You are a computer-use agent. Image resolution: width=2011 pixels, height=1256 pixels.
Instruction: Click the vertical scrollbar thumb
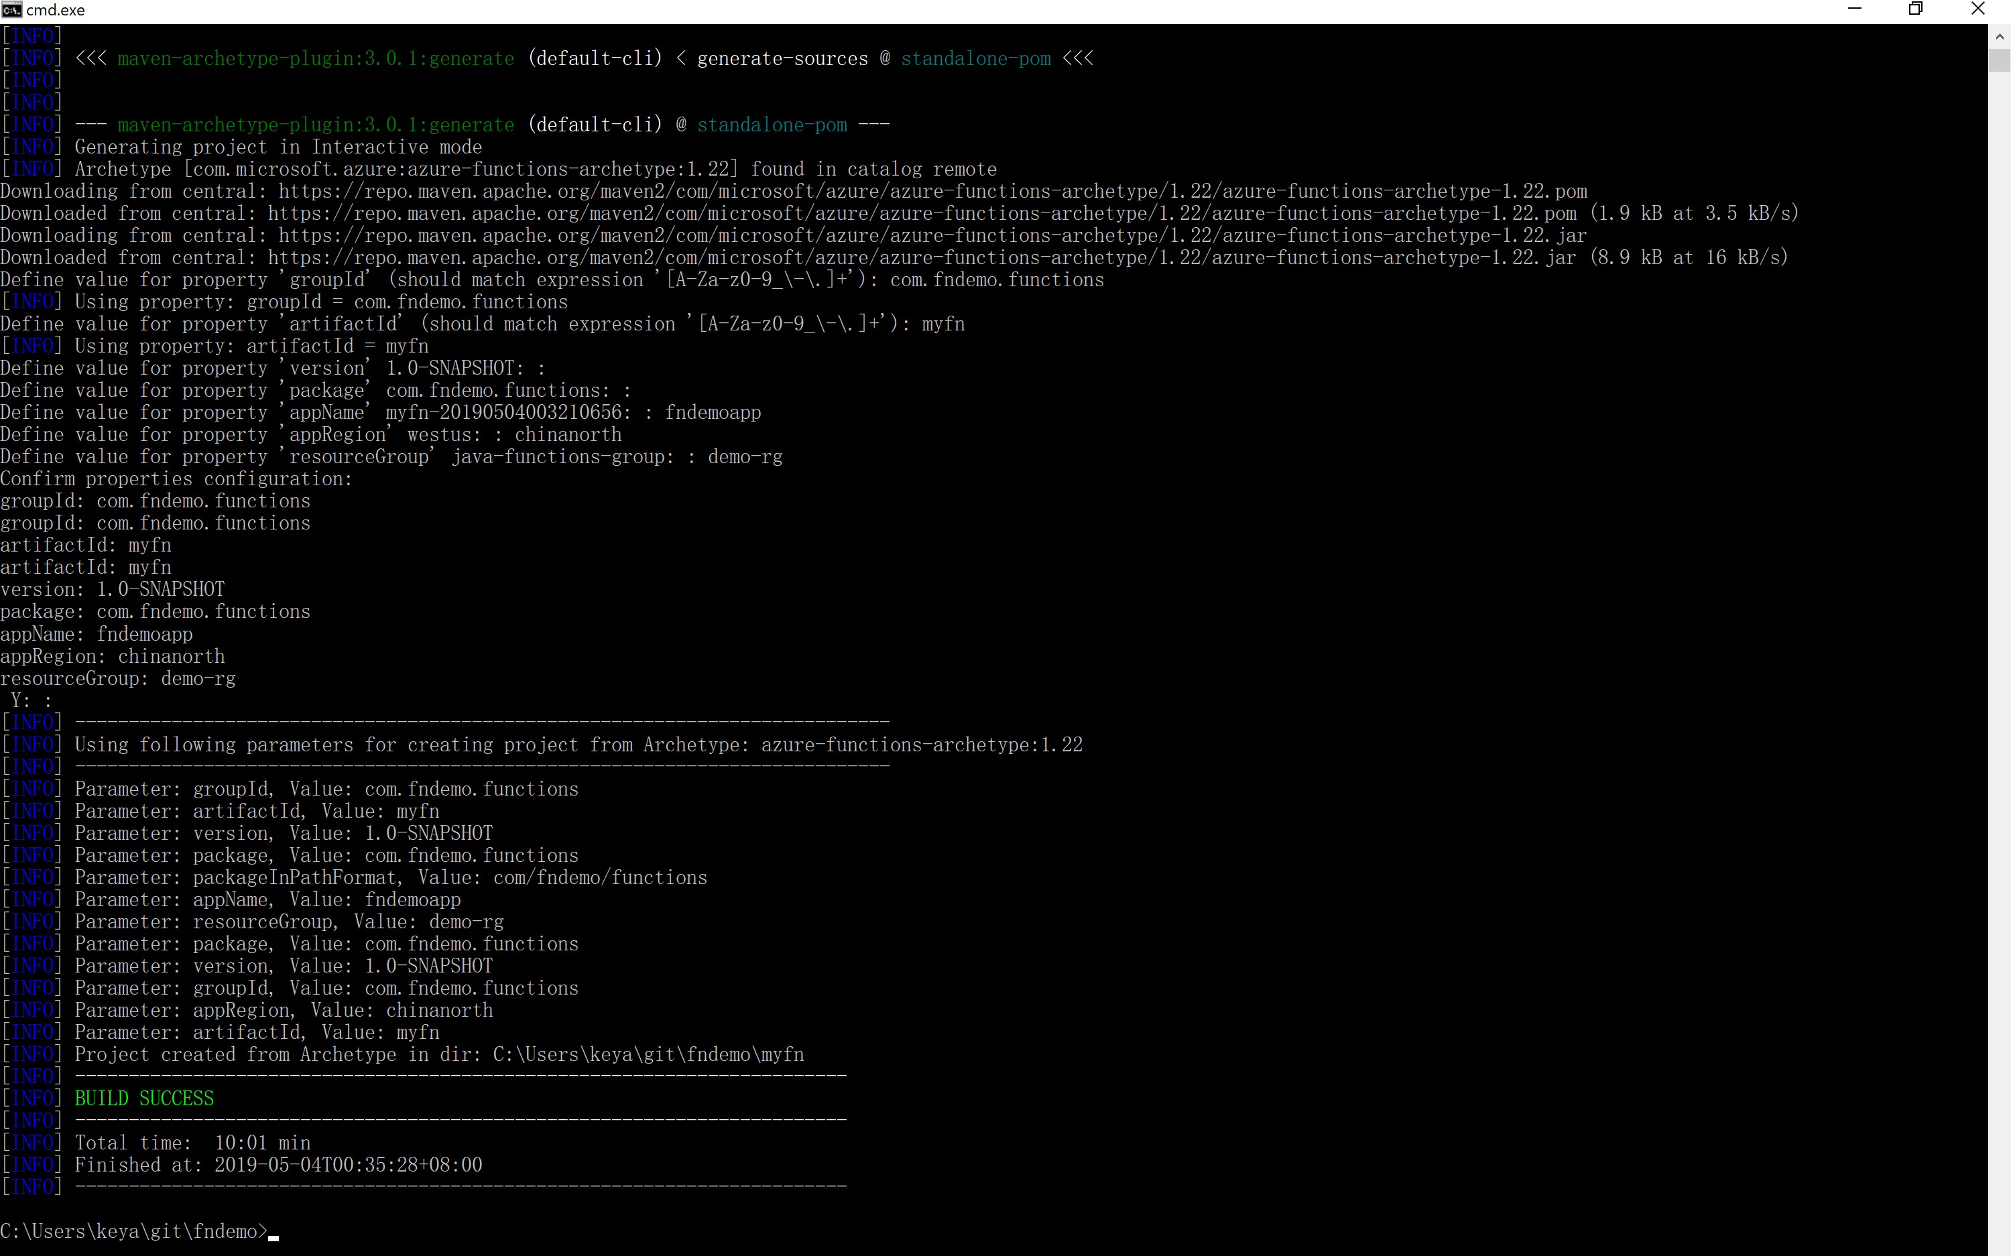(x=2000, y=60)
